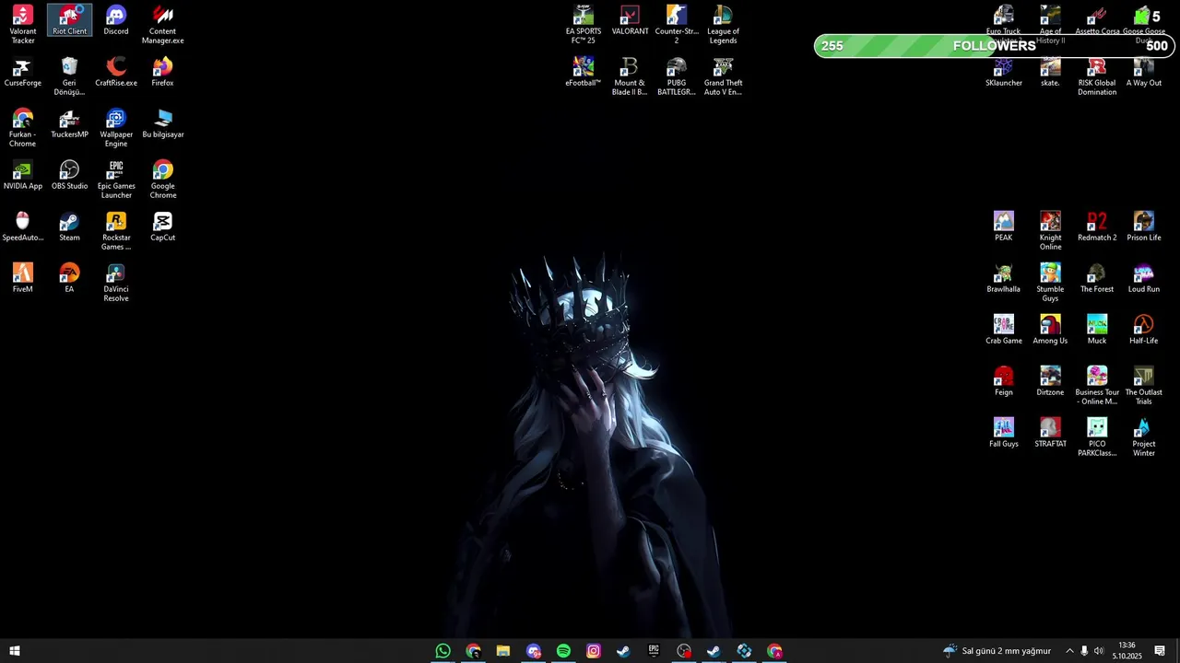Open CapCut desktop shortcut
The image size is (1180, 663).
coord(163,227)
